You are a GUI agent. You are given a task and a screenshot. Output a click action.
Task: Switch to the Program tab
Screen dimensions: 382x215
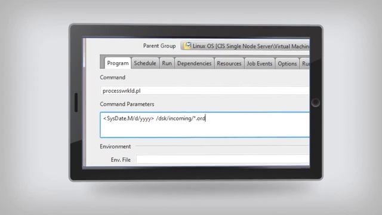pos(118,63)
